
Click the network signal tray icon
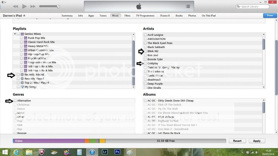tap(252, 152)
